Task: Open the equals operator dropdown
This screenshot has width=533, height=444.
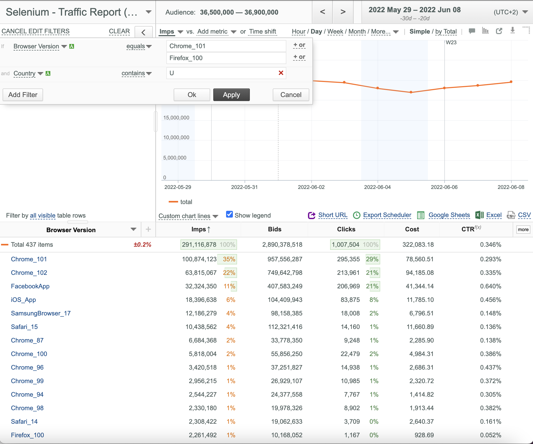Action: (149, 47)
